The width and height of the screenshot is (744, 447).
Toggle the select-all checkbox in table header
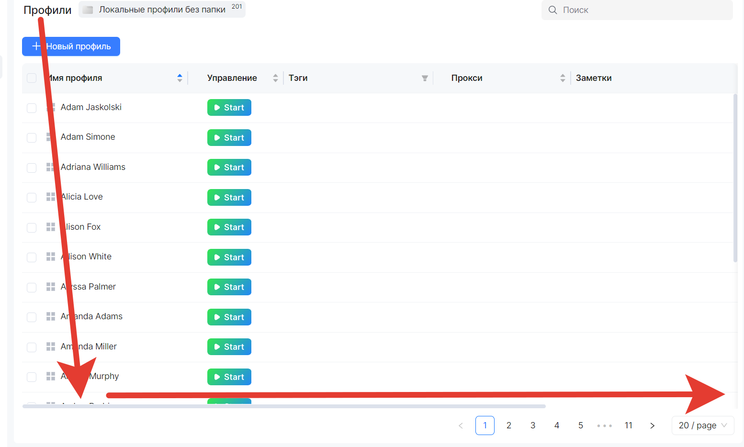tap(32, 78)
